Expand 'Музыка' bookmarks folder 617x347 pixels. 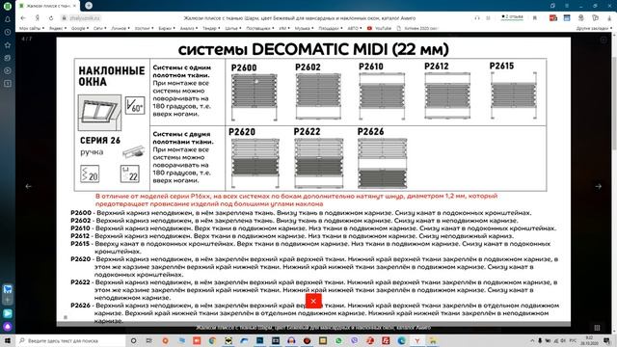[304, 28]
